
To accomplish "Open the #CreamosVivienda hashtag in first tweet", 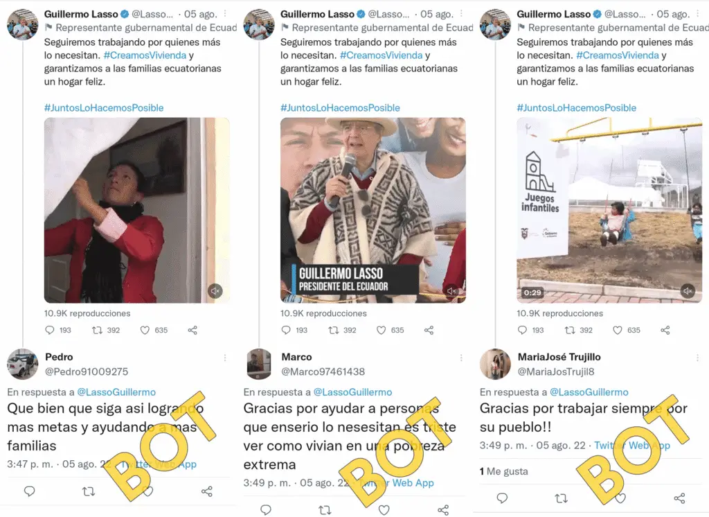I will click(x=145, y=55).
